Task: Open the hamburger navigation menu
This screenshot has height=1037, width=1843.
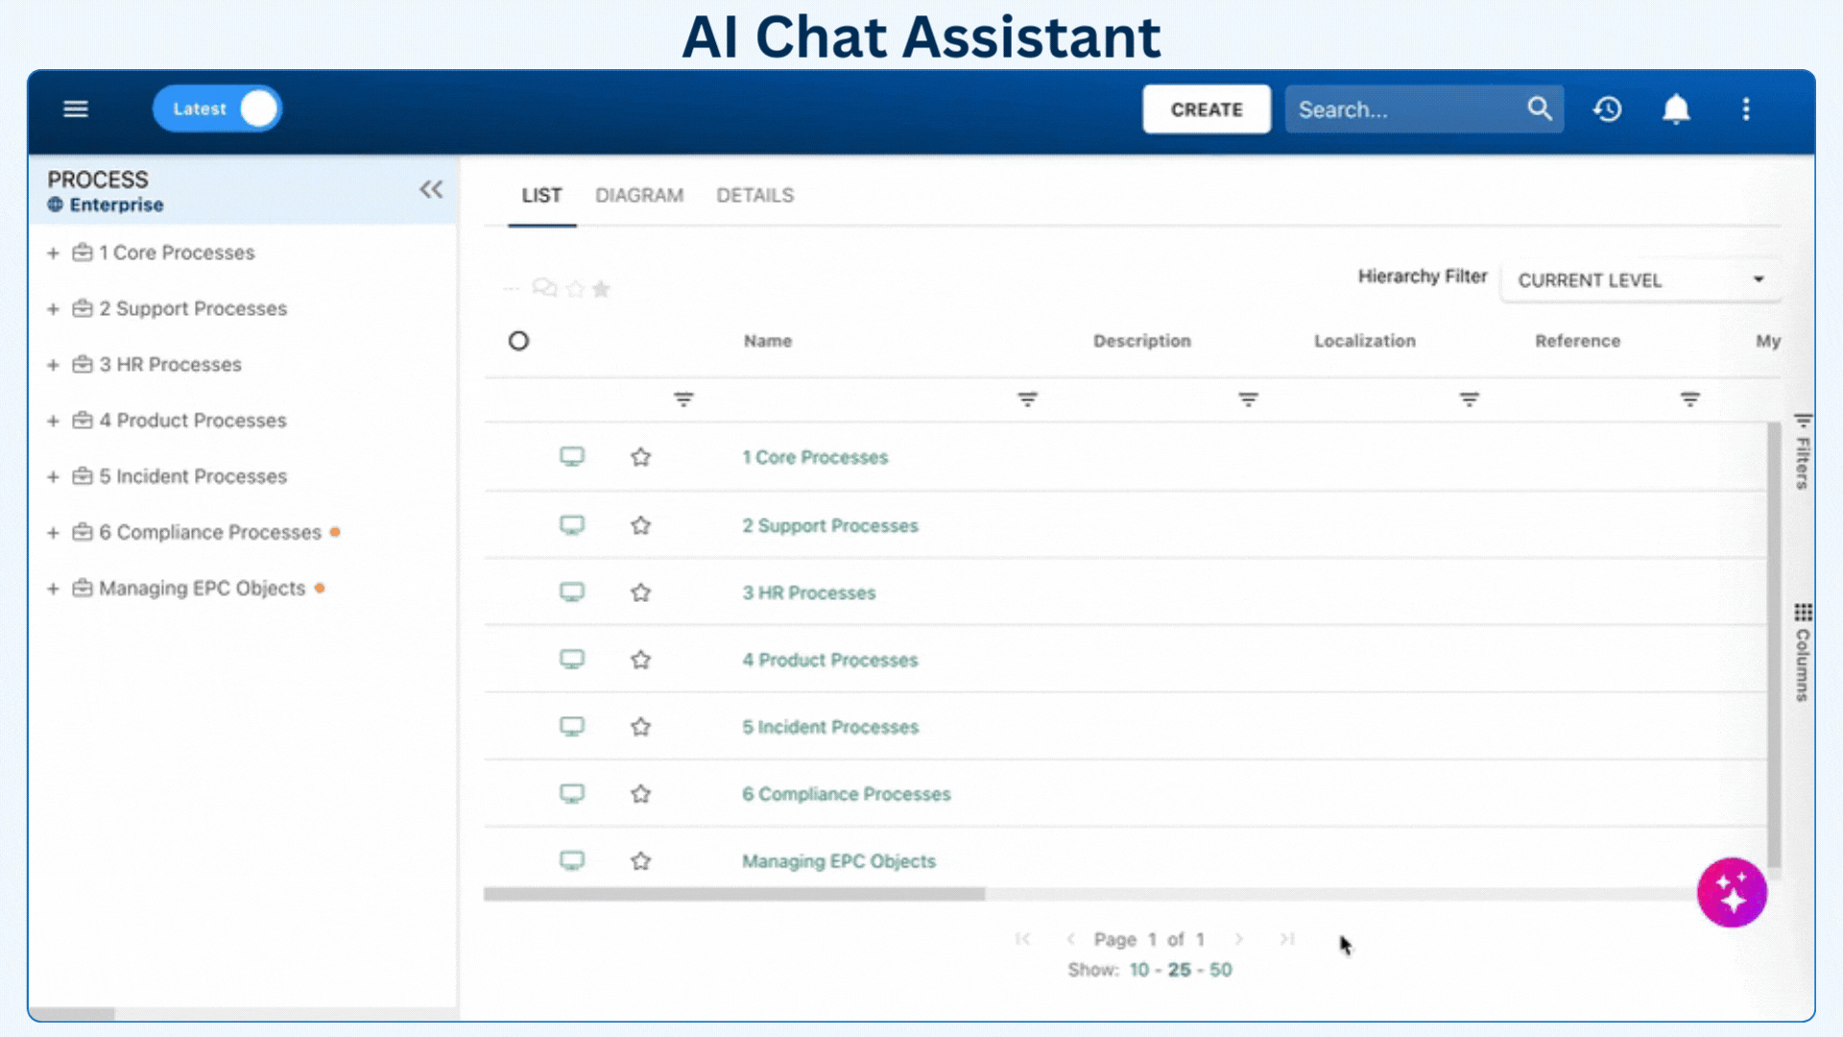Action: [x=76, y=109]
